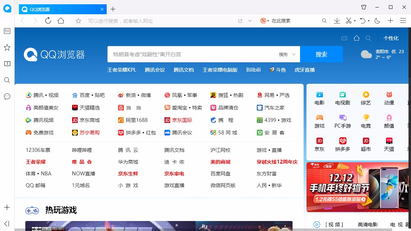The image size is (411, 231).
Task: Toggle the address bar favorites star
Action: (78, 21)
